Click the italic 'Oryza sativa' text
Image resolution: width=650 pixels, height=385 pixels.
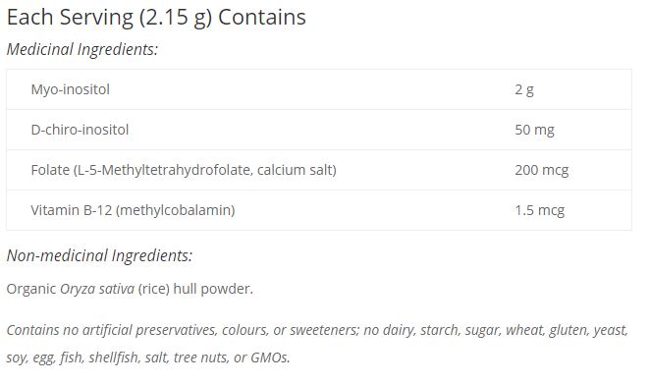click(x=97, y=289)
